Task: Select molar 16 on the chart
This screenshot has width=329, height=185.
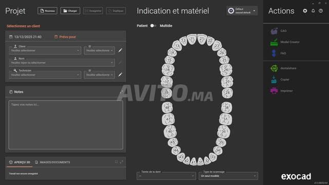Action: (x=168, y=70)
